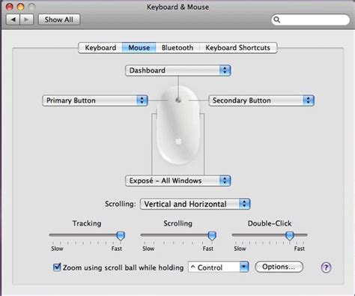Open the purple help question mark
Viewport: 355px width, 296px height.
coord(326,268)
